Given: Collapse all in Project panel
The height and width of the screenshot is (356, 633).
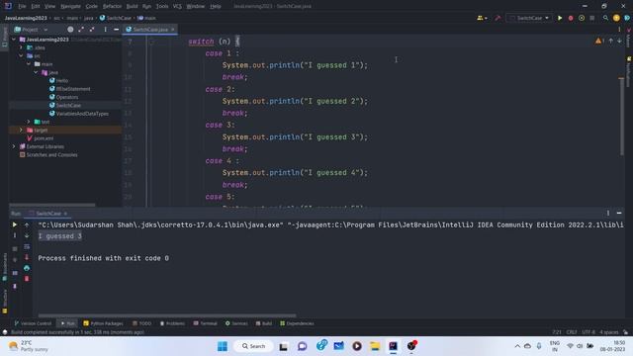Looking at the screenshot, I should [x=92, y=30].
